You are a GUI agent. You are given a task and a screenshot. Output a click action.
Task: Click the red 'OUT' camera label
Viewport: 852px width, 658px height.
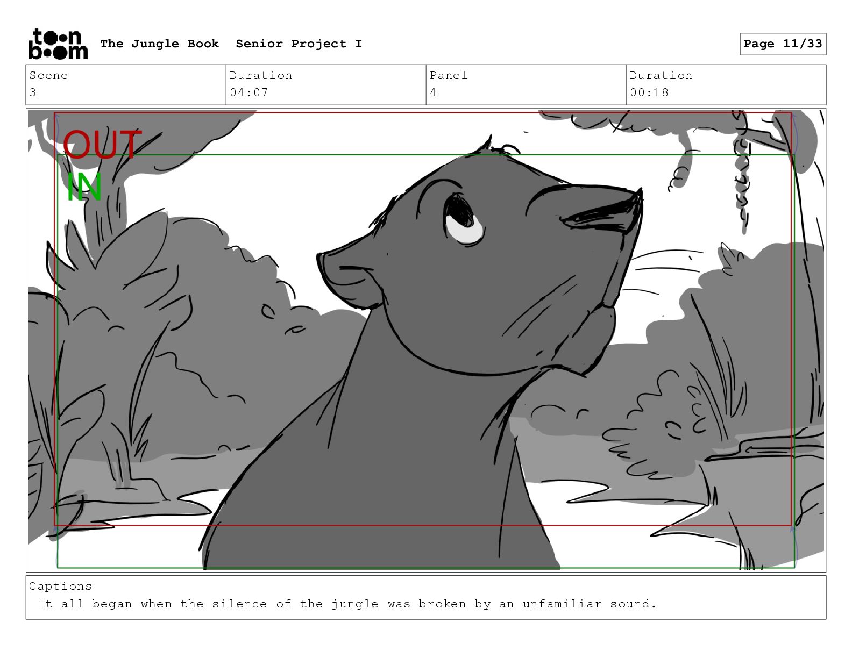102,145
